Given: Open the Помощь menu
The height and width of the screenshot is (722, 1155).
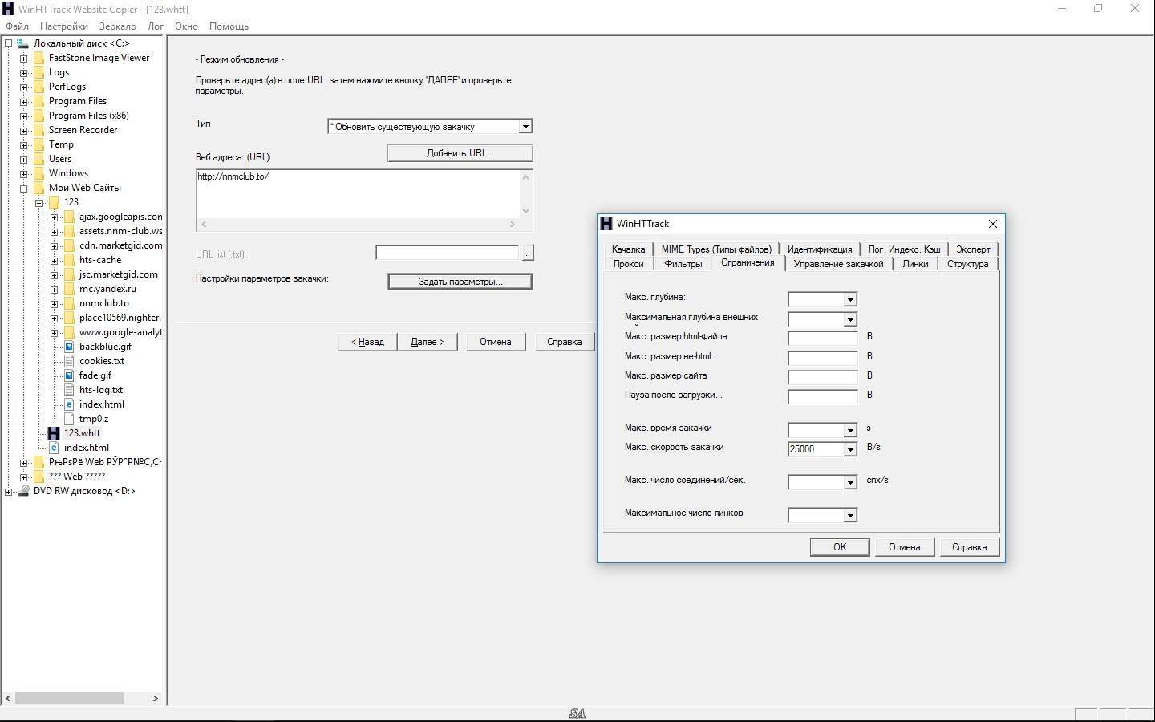Looking at the screenshot, I should (229, 26).
